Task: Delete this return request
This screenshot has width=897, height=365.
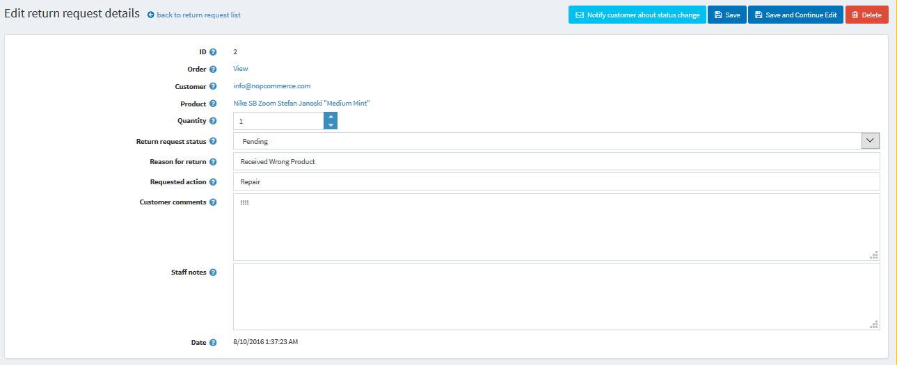Action: [x=867, y=15]
